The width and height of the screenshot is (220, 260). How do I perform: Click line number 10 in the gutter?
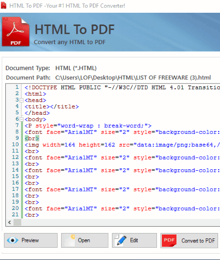15,145
